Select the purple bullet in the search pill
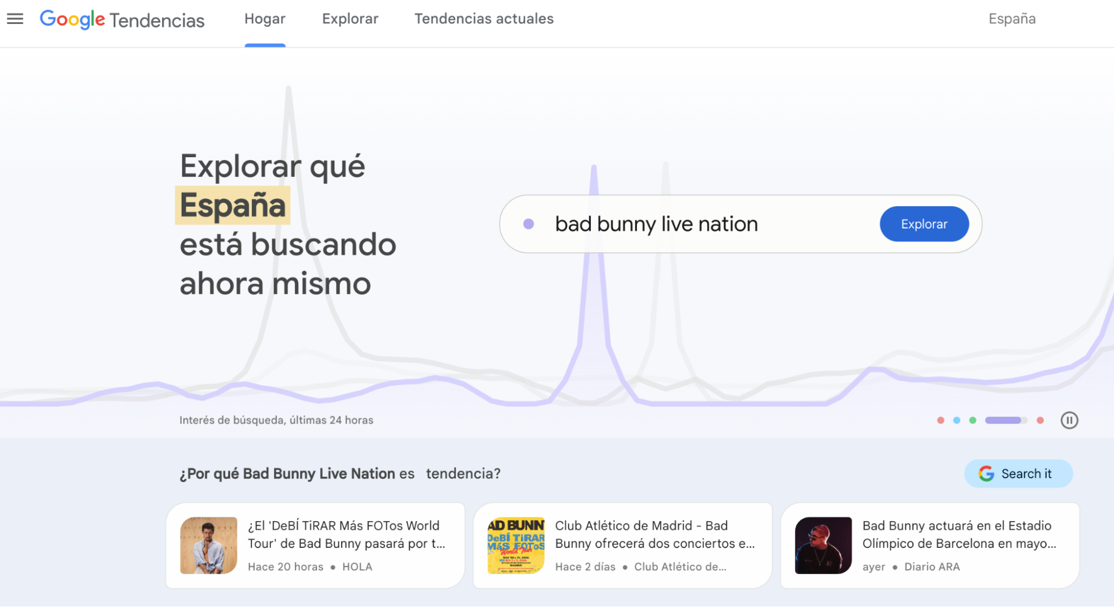The image size is (1114, 607). (528, 224)
